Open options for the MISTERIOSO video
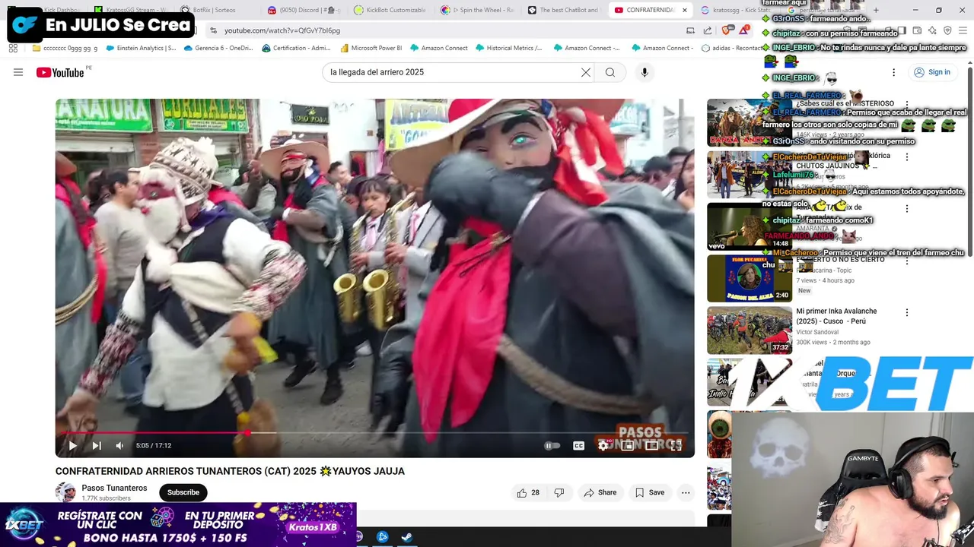The height and width of the screenshot is (547, 974). pos(907,104)
